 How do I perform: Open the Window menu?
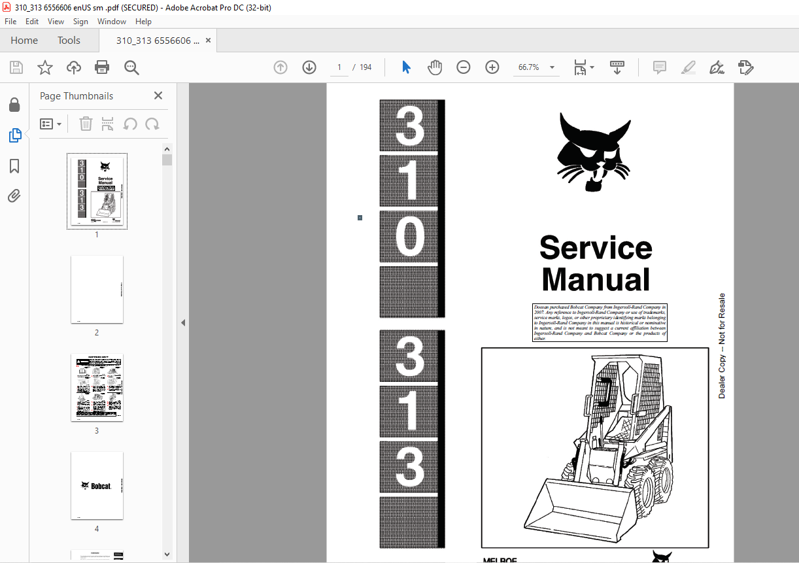click(112, 22)
